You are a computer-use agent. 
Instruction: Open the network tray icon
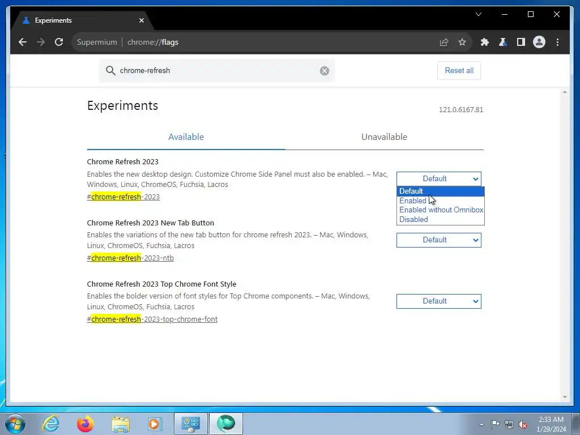coord(509,424)
